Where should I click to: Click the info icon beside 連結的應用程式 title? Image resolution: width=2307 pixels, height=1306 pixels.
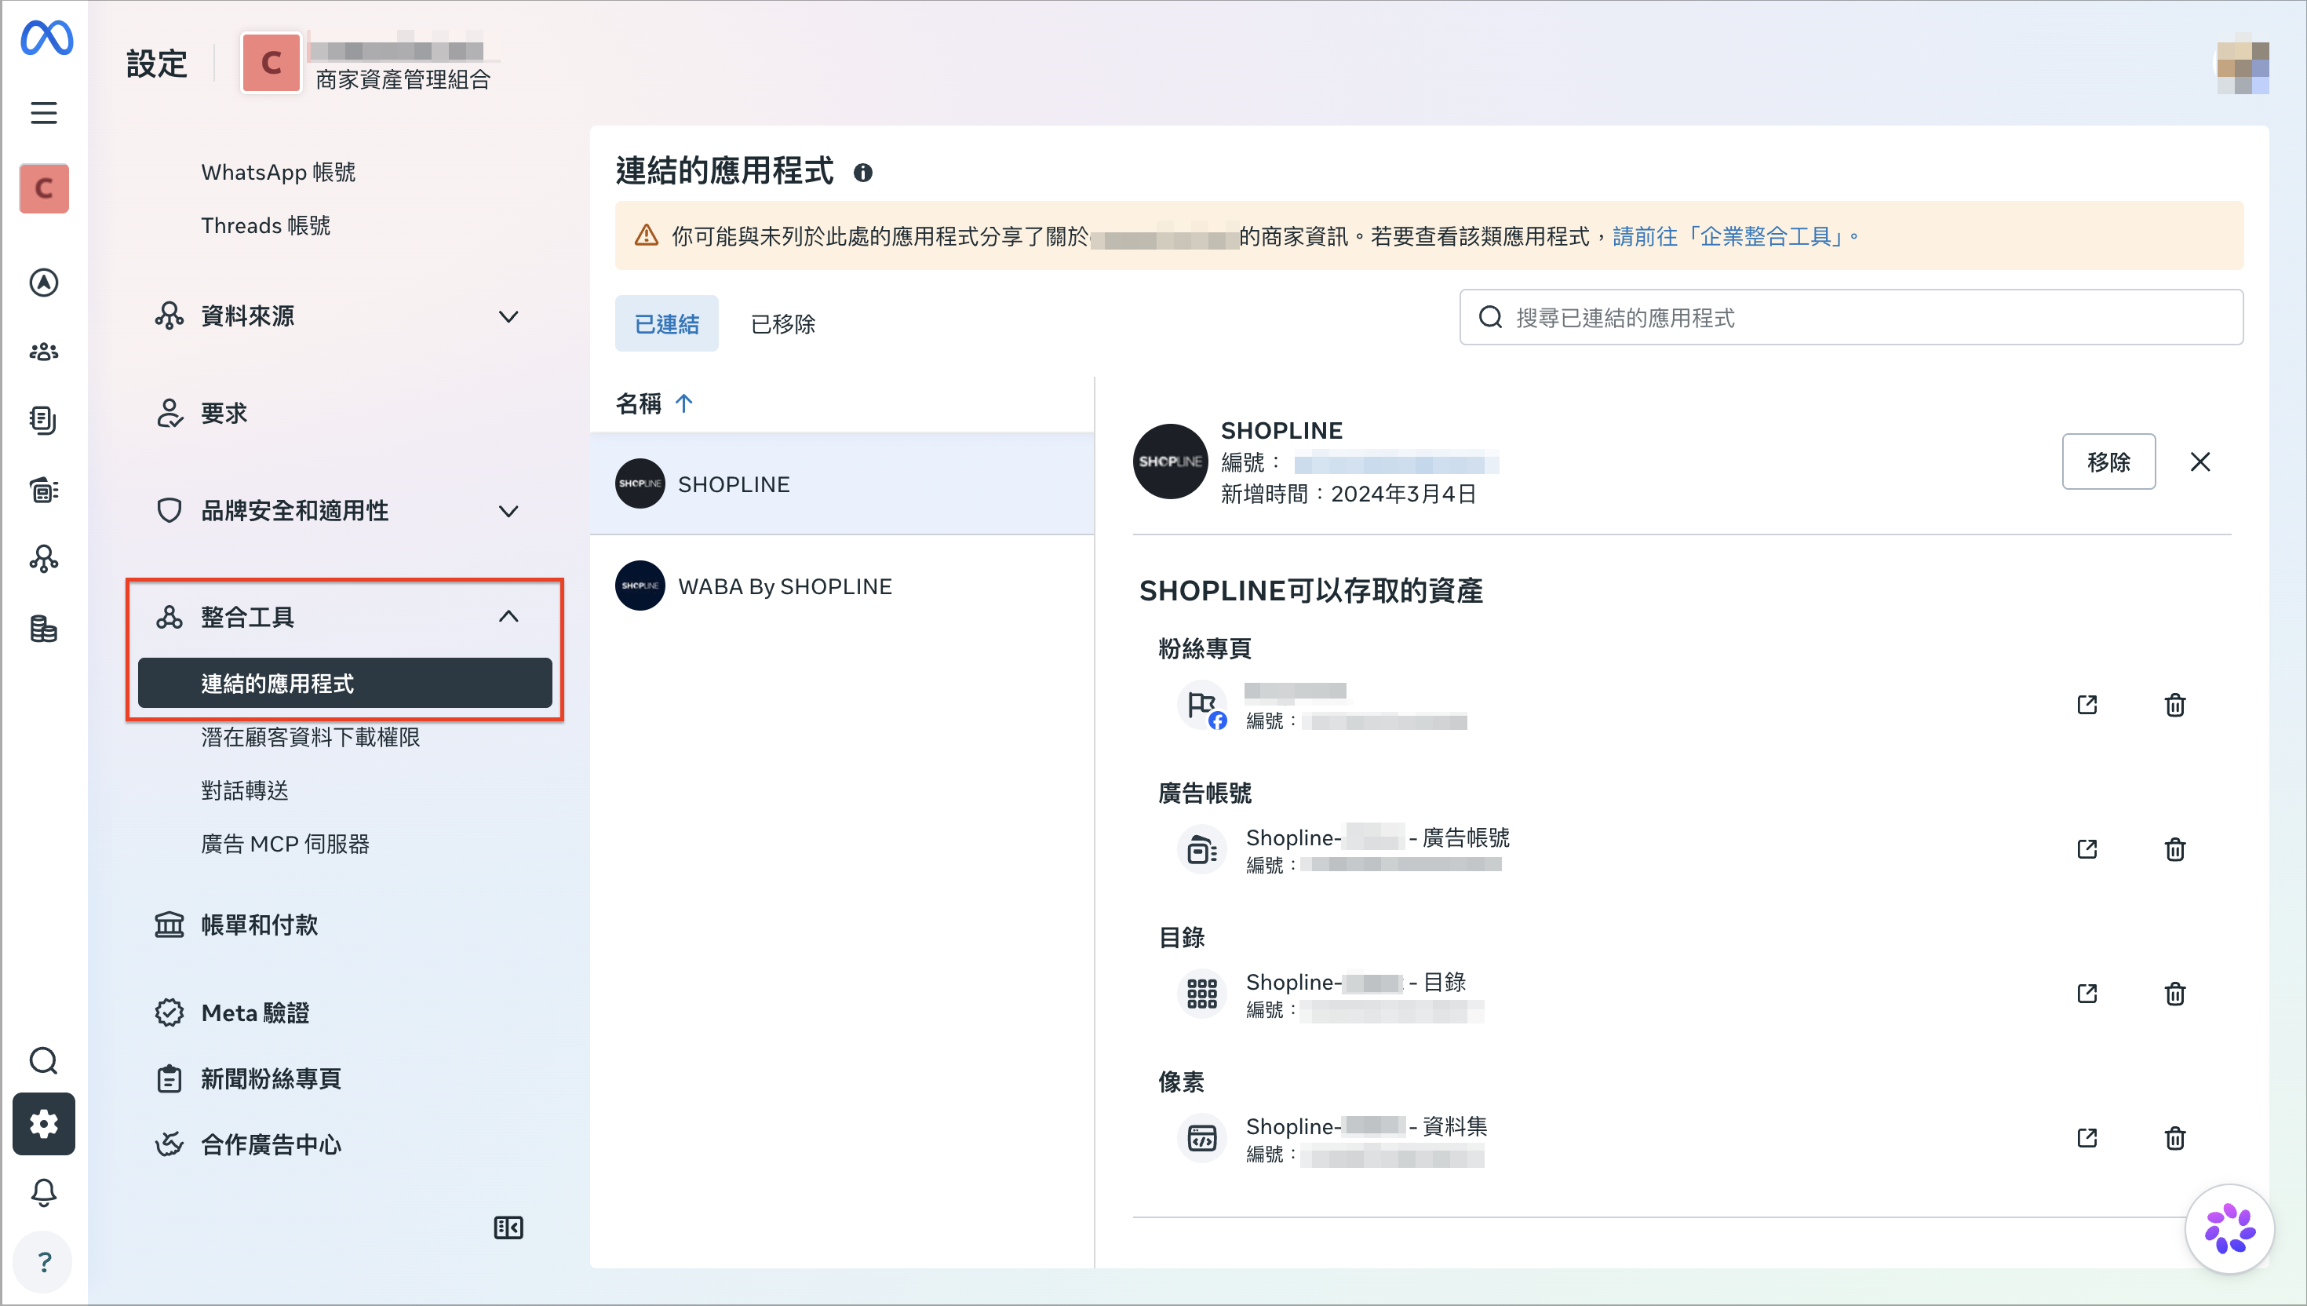click(x=862, y=172)
